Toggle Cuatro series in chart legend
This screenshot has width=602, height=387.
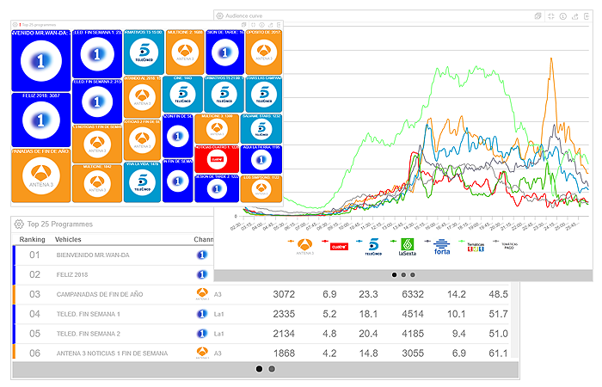pyautogui.click(x=338, y=247)
